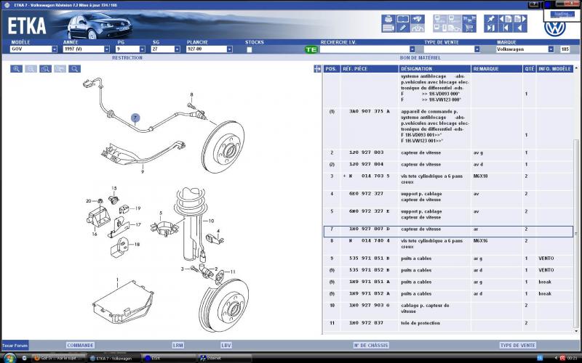Click the VW logo

pos(554,28)
